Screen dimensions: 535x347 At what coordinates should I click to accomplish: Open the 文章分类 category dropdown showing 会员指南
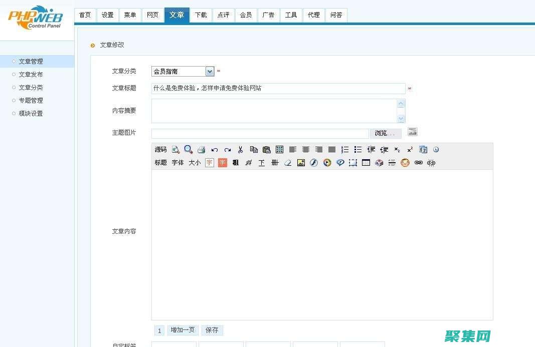point(210,71)
